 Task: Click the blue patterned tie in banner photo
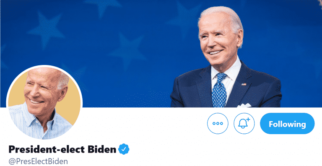(220, 90)
